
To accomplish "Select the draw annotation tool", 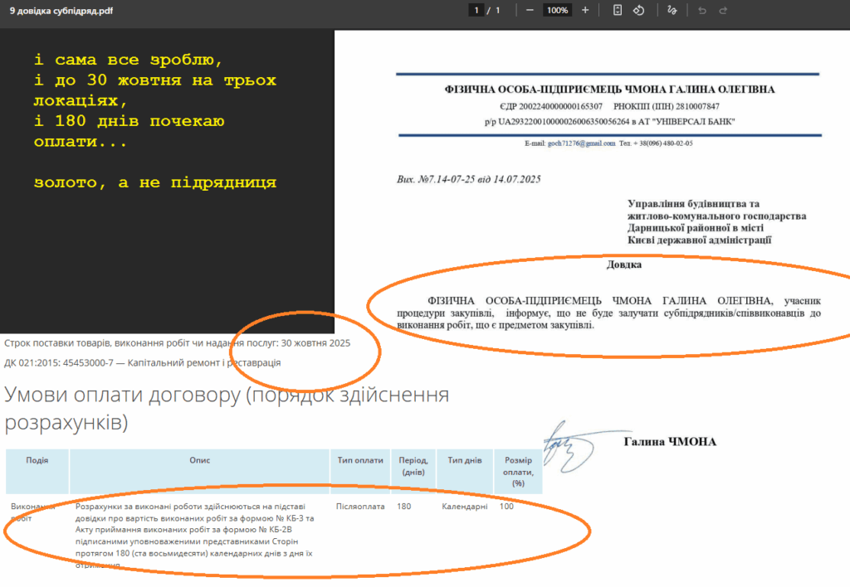I will [x=672, y=10].
